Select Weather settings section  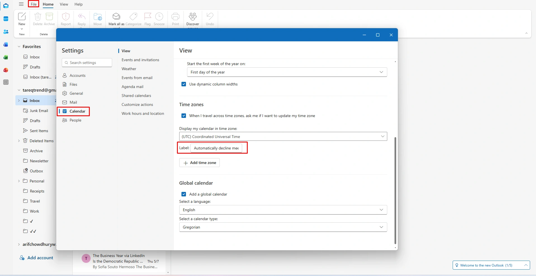129,69
